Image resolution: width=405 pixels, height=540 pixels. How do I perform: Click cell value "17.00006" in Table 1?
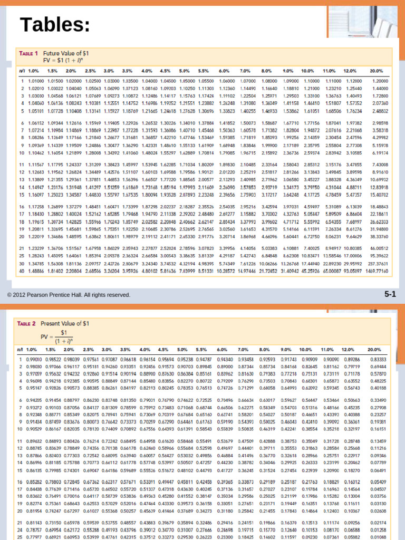point(353,256)
